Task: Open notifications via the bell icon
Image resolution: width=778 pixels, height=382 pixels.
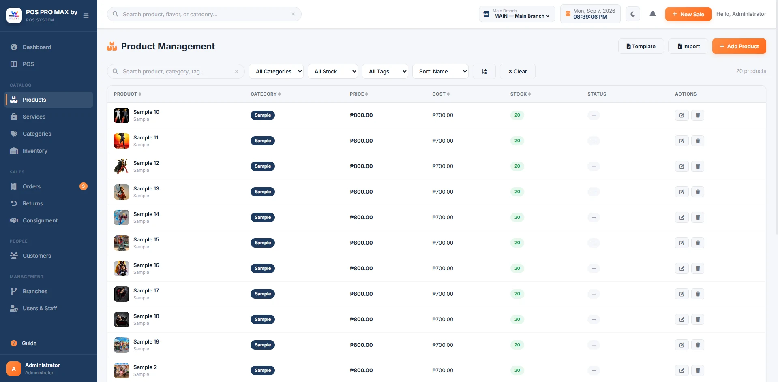Action: (x=652, y=14)
